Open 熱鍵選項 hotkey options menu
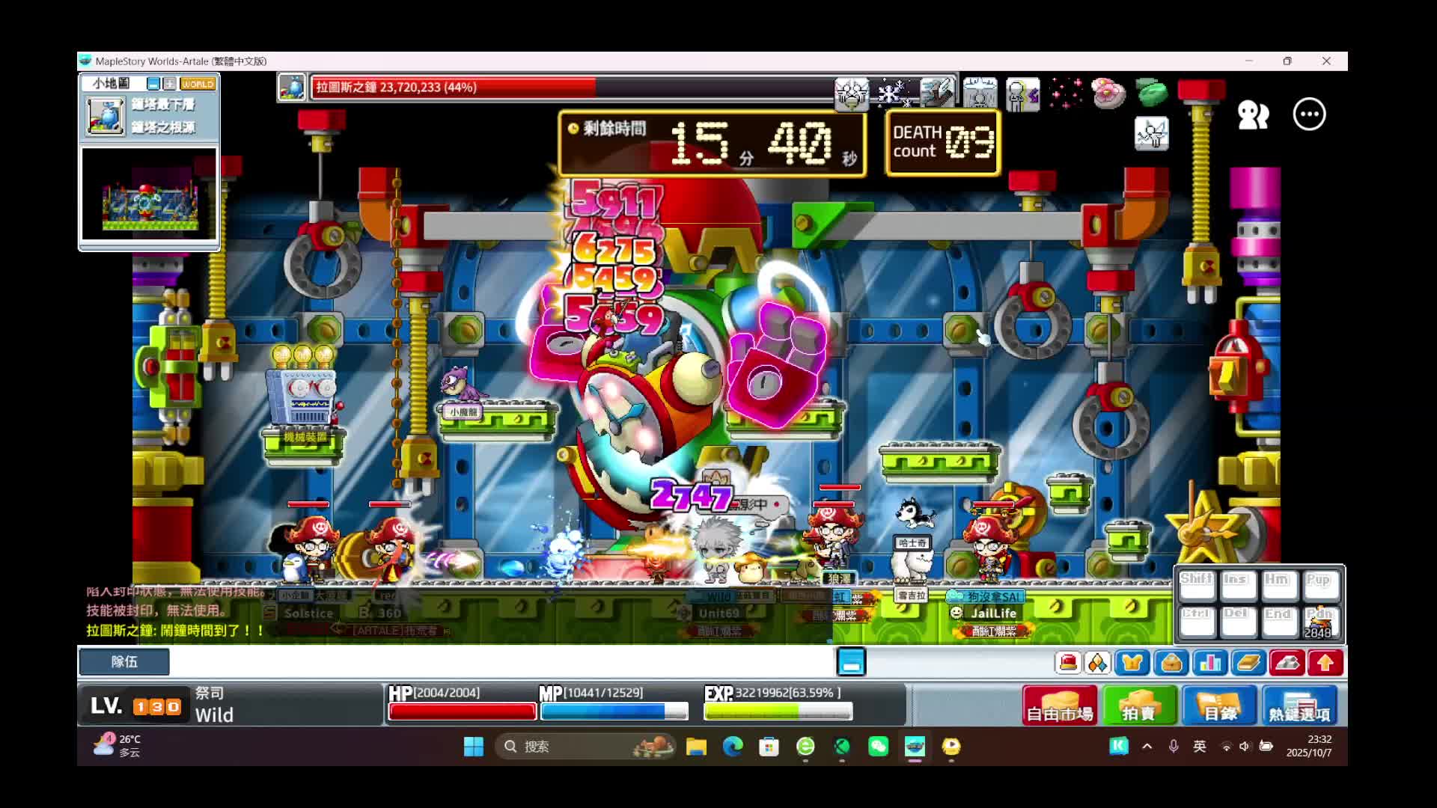 click(1299, 706)
